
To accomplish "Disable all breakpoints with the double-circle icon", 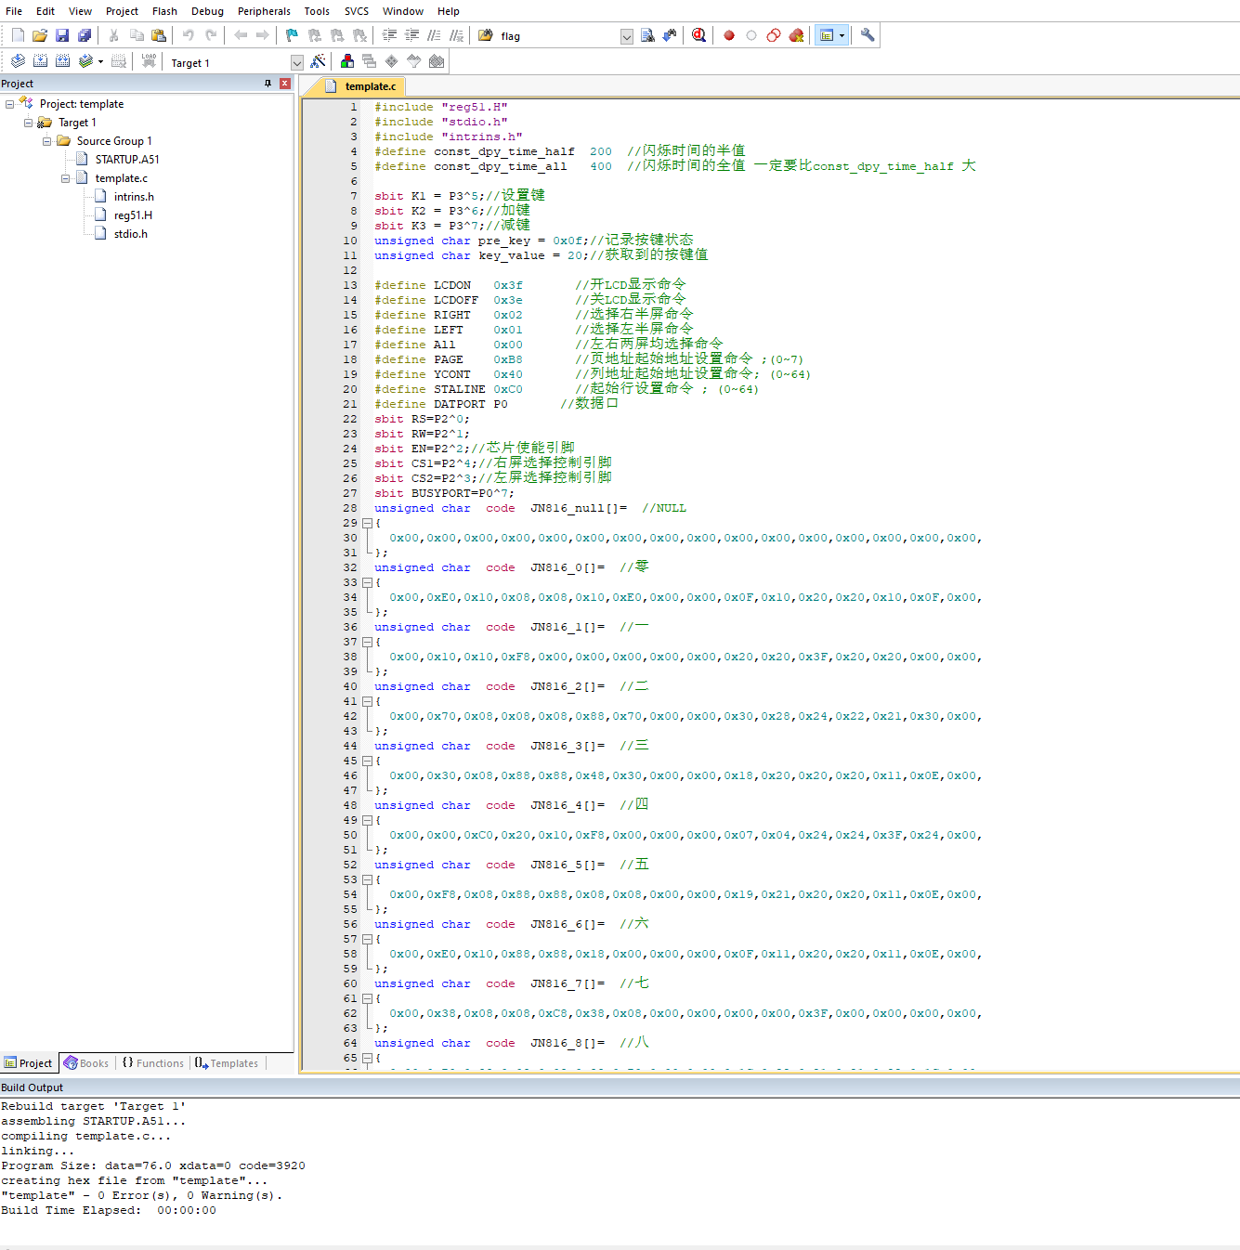I will click(774, 35).
